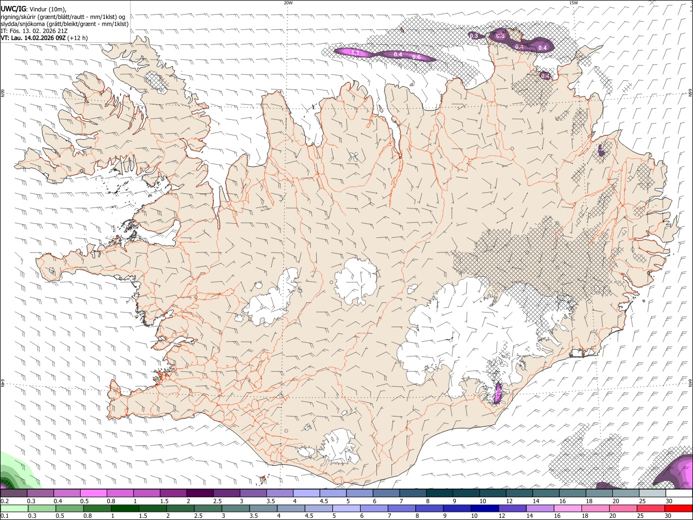Pick the bright magenta 0.5 swatch, top legend row

coord(93,493)
